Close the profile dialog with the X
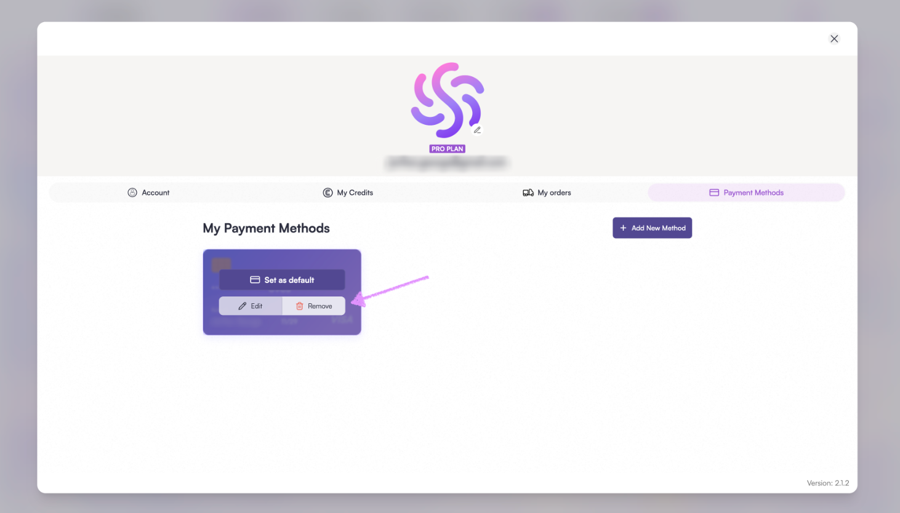Image resolution: width=900 pixels, height=513 pixels. (834, 39)
